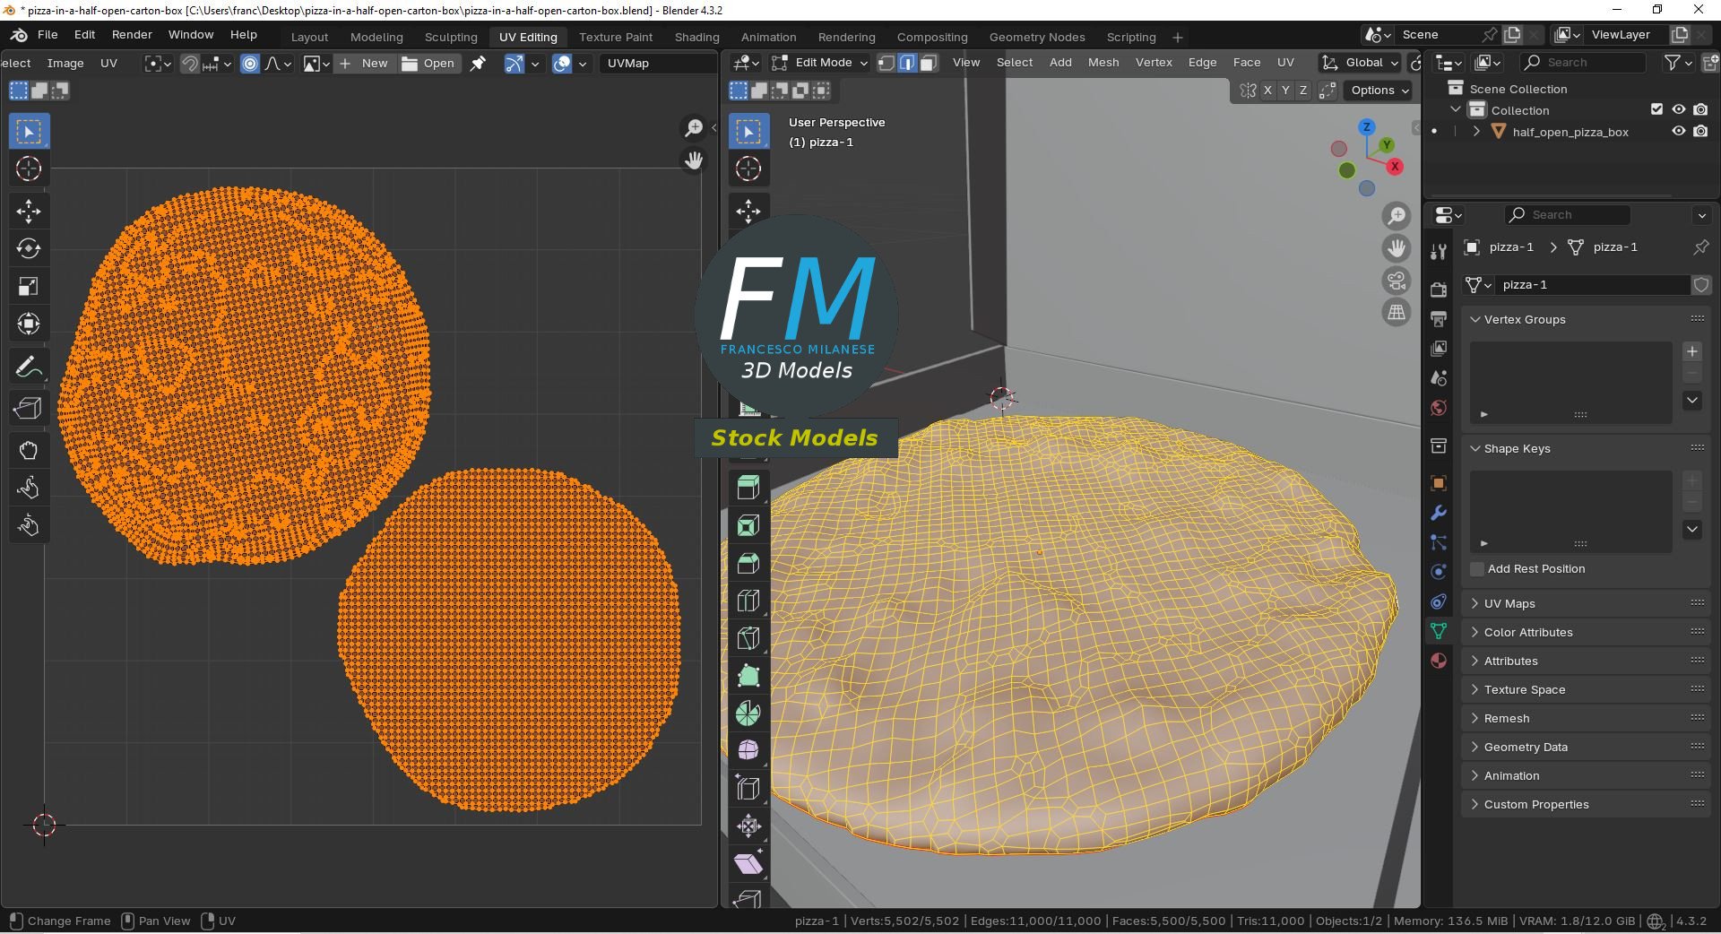Open the Global transform orientation dropdown

1360,63
